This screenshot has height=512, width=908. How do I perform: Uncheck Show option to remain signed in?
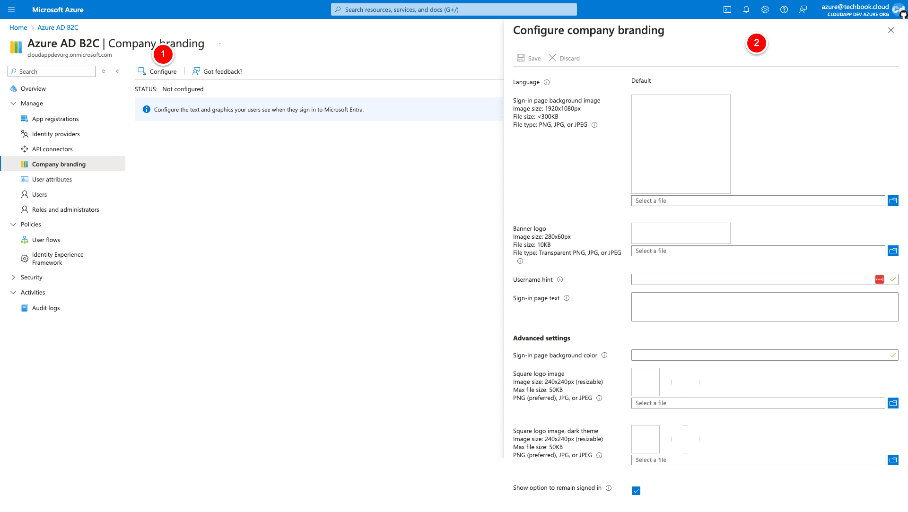(636, 491)
